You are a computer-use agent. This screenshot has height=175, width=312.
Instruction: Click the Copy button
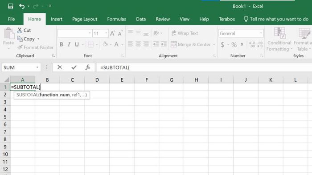[26, 39]
